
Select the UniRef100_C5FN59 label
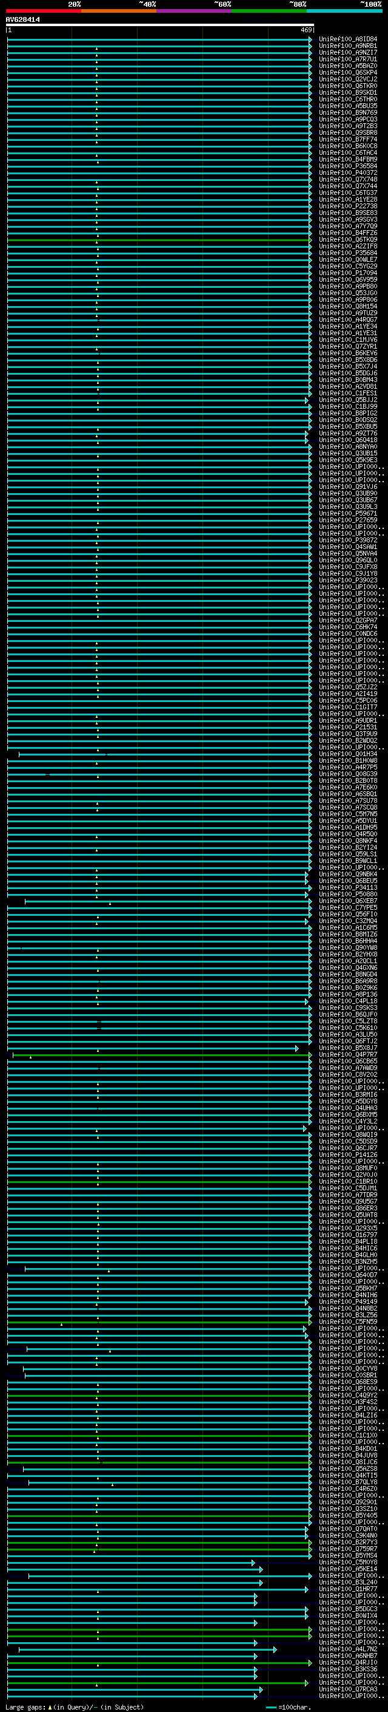347,1322
